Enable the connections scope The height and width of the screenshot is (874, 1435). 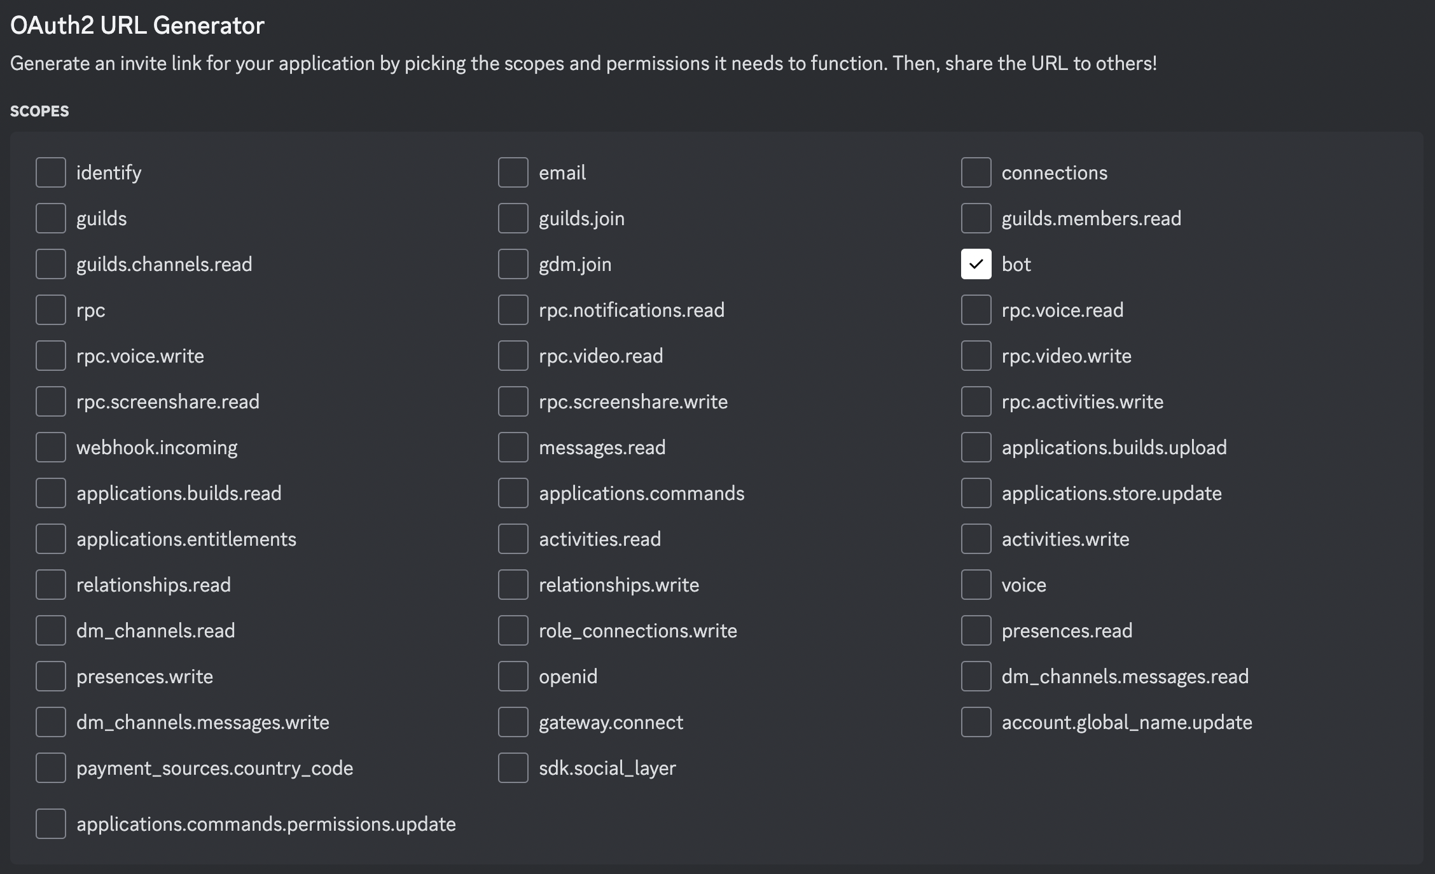coord(976,172)
